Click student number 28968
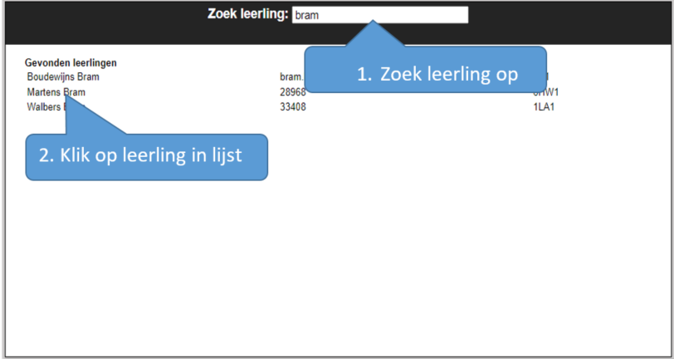Viewport: 674px width, 359px height. click(x=293, y=92)
